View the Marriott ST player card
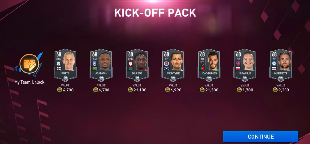 pyautogui.click(x=281, y=65)
